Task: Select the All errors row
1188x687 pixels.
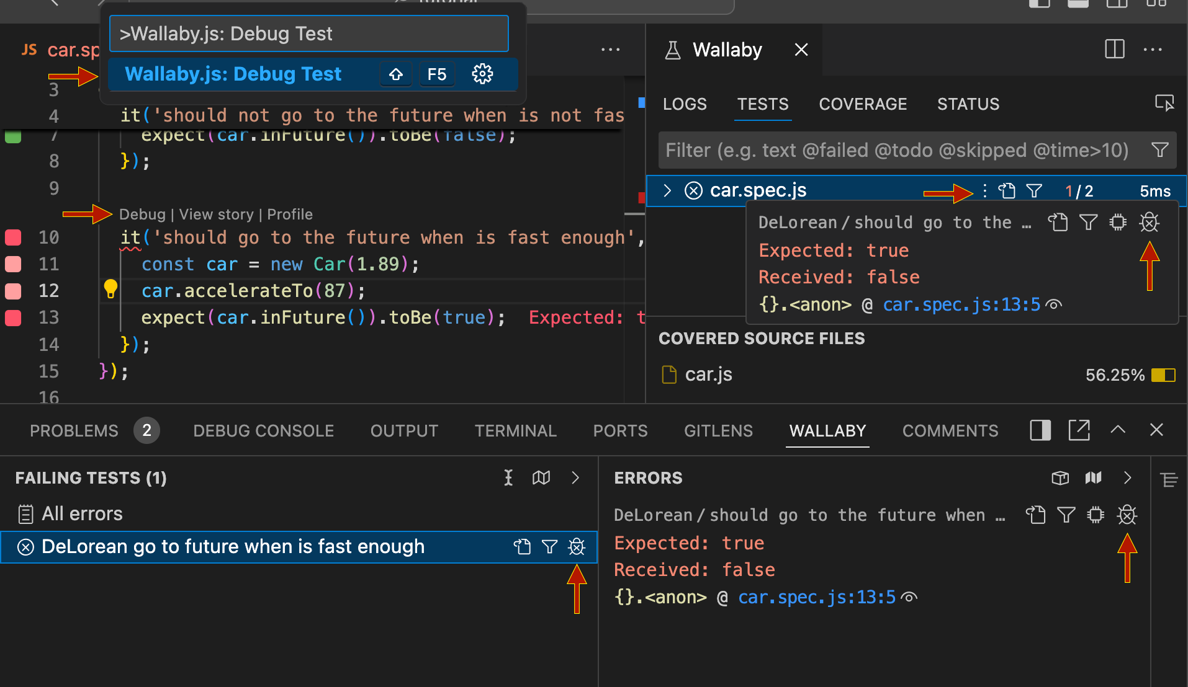Action: 299,514
